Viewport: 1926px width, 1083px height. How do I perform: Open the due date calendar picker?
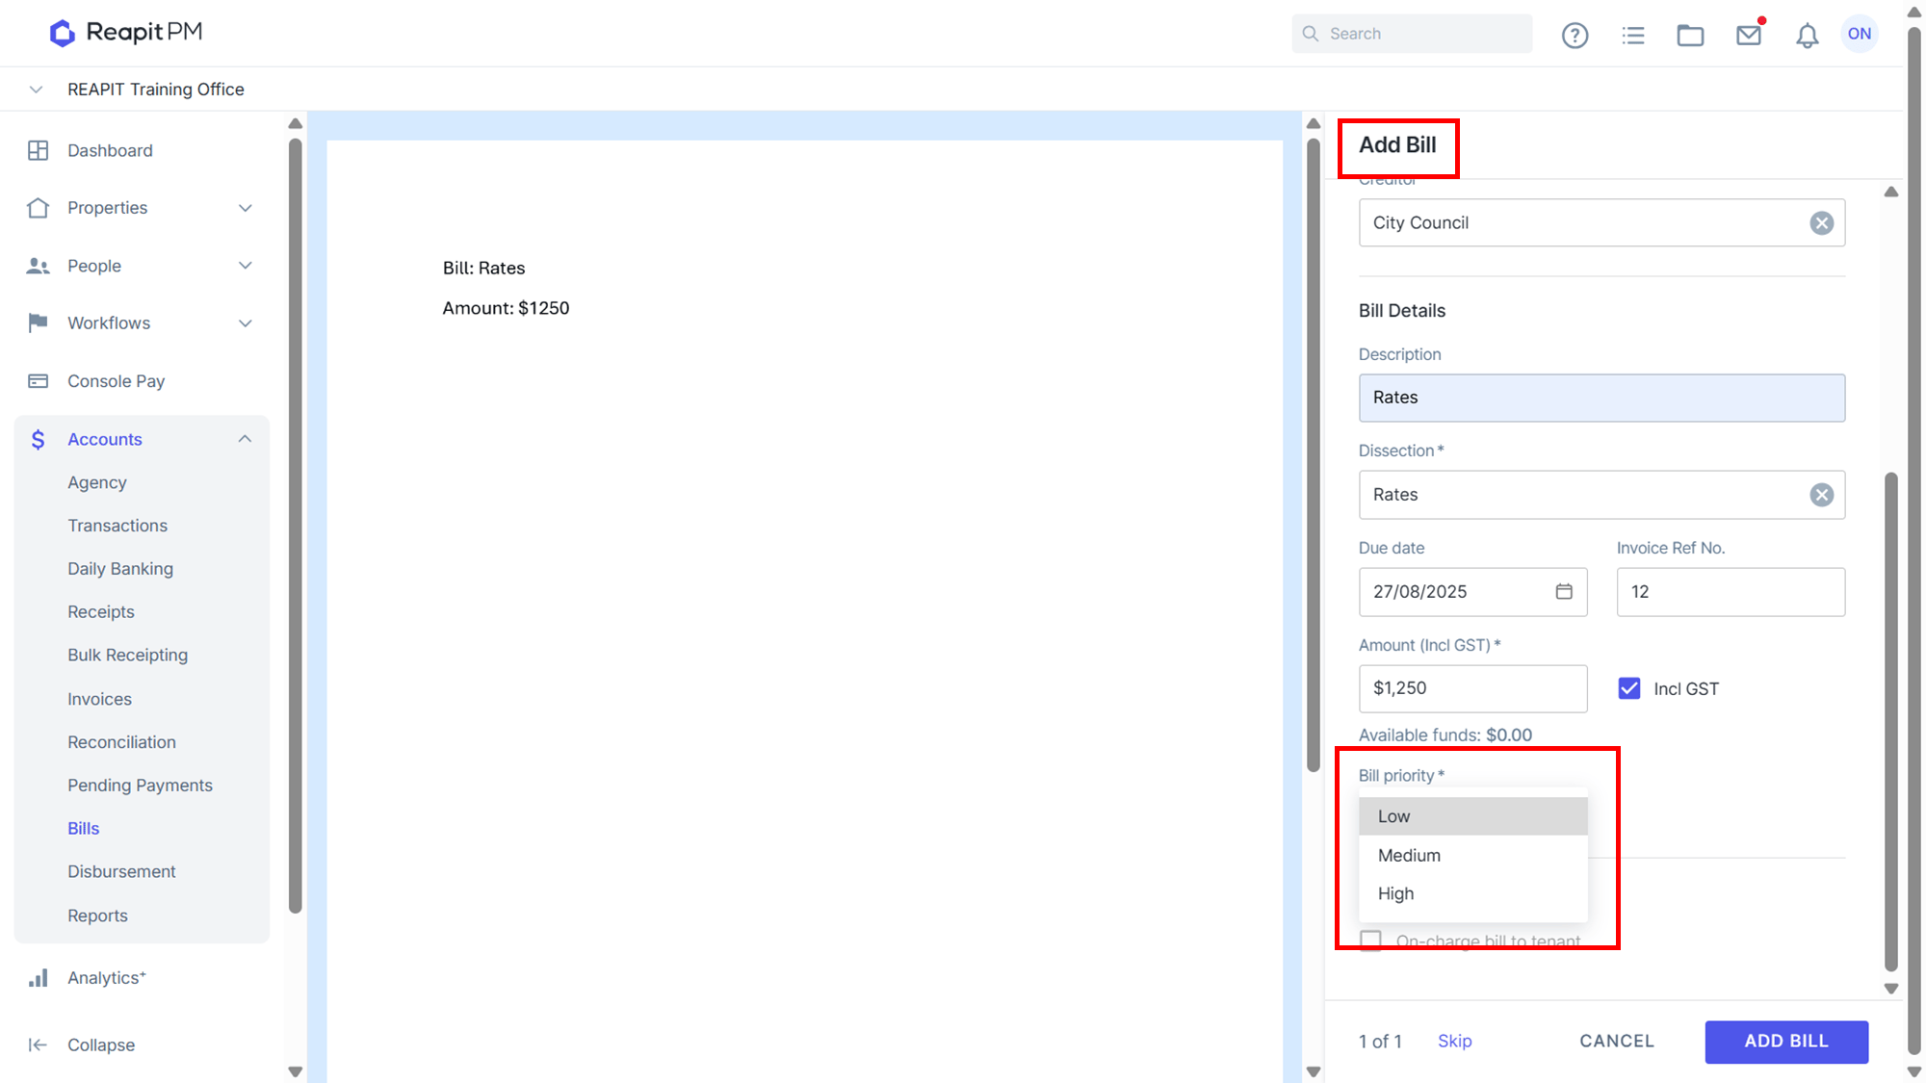click(x=1564, y=591)
